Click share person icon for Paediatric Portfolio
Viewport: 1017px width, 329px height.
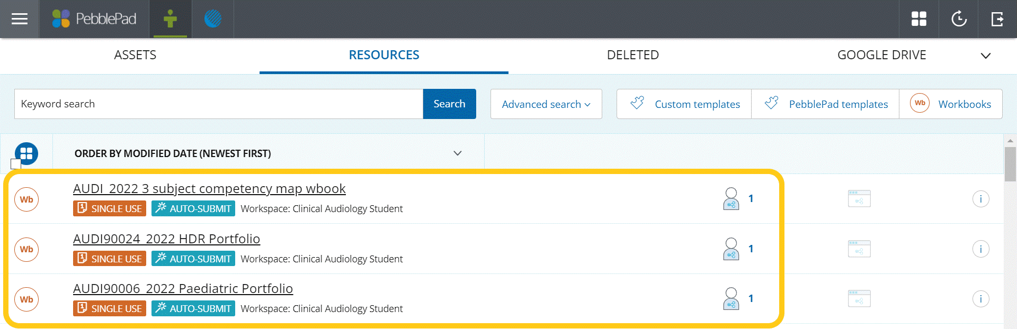731,299
